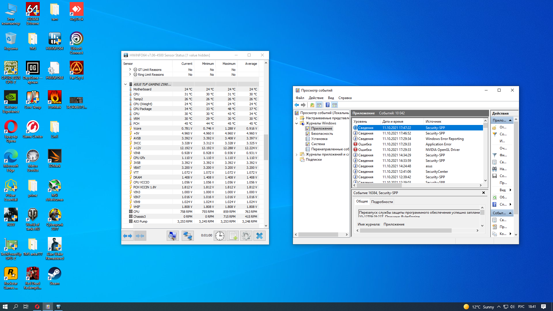Toggle the console tree pane toolbar button

click(319, 105)
